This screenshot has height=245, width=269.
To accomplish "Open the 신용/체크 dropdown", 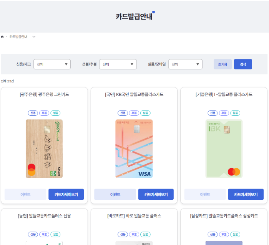I will pyautogui.click(x=52, y=64).
